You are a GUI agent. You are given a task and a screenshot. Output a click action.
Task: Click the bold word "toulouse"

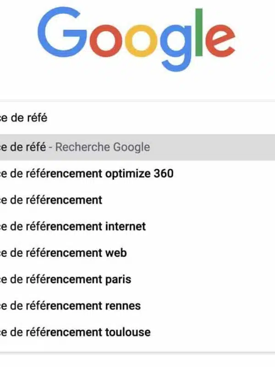pos(128,332)
